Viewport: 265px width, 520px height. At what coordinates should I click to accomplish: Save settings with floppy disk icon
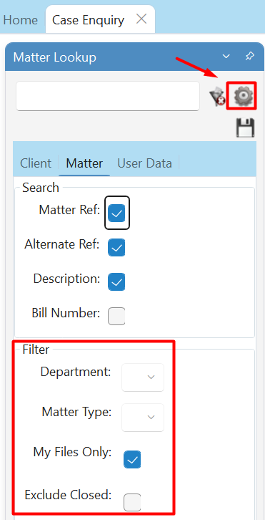[x=245, y=127]
